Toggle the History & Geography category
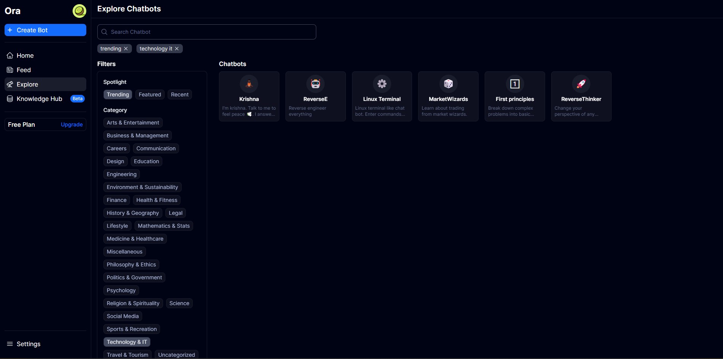 click(x=133, y=213)
